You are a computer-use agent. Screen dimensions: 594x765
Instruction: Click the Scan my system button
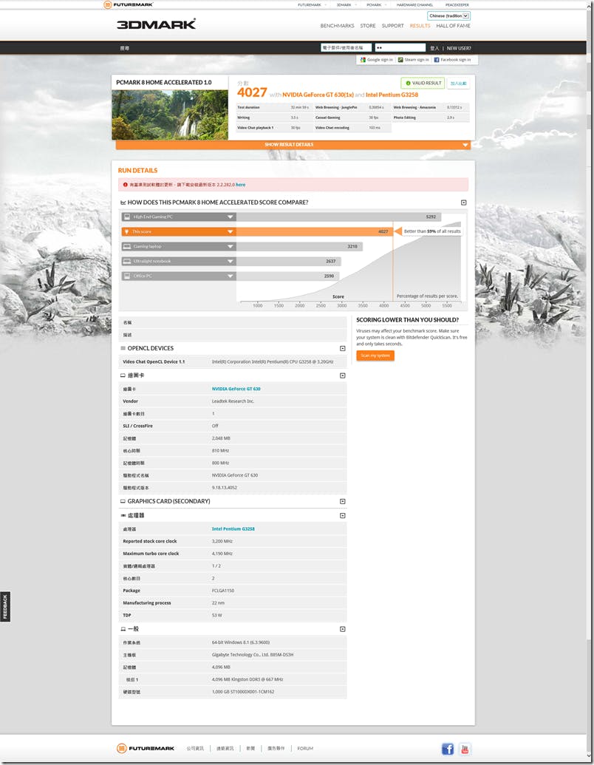coord(375,356)
